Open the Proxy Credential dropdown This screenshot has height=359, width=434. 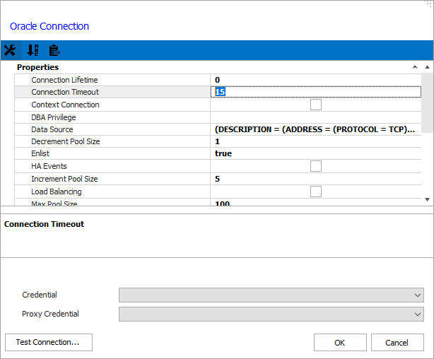point(271,314)
